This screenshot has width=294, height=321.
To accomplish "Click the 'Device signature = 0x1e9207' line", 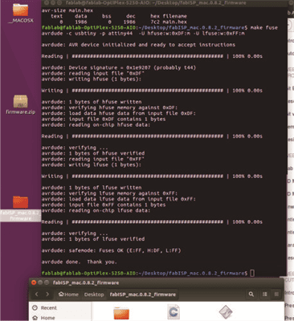I will pyautogui.click(x=119, y=67).
